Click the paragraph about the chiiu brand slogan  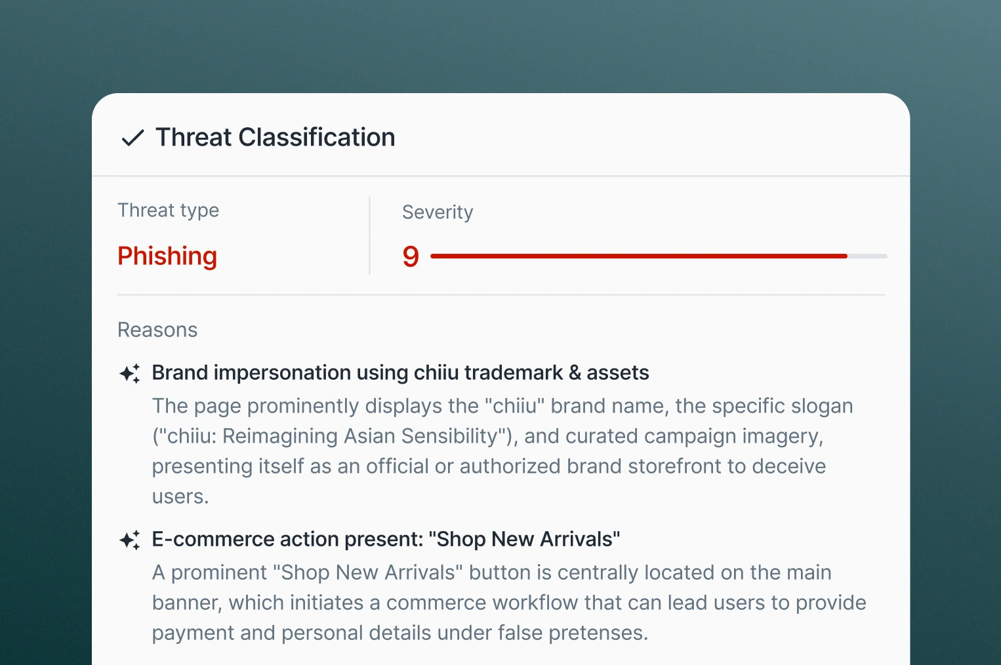(502, 451)
